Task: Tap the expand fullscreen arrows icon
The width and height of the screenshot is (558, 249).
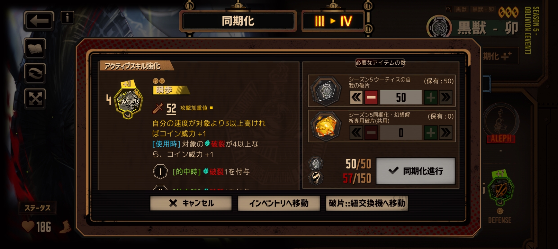Action: pyautogui.click(x=35, y=99)
